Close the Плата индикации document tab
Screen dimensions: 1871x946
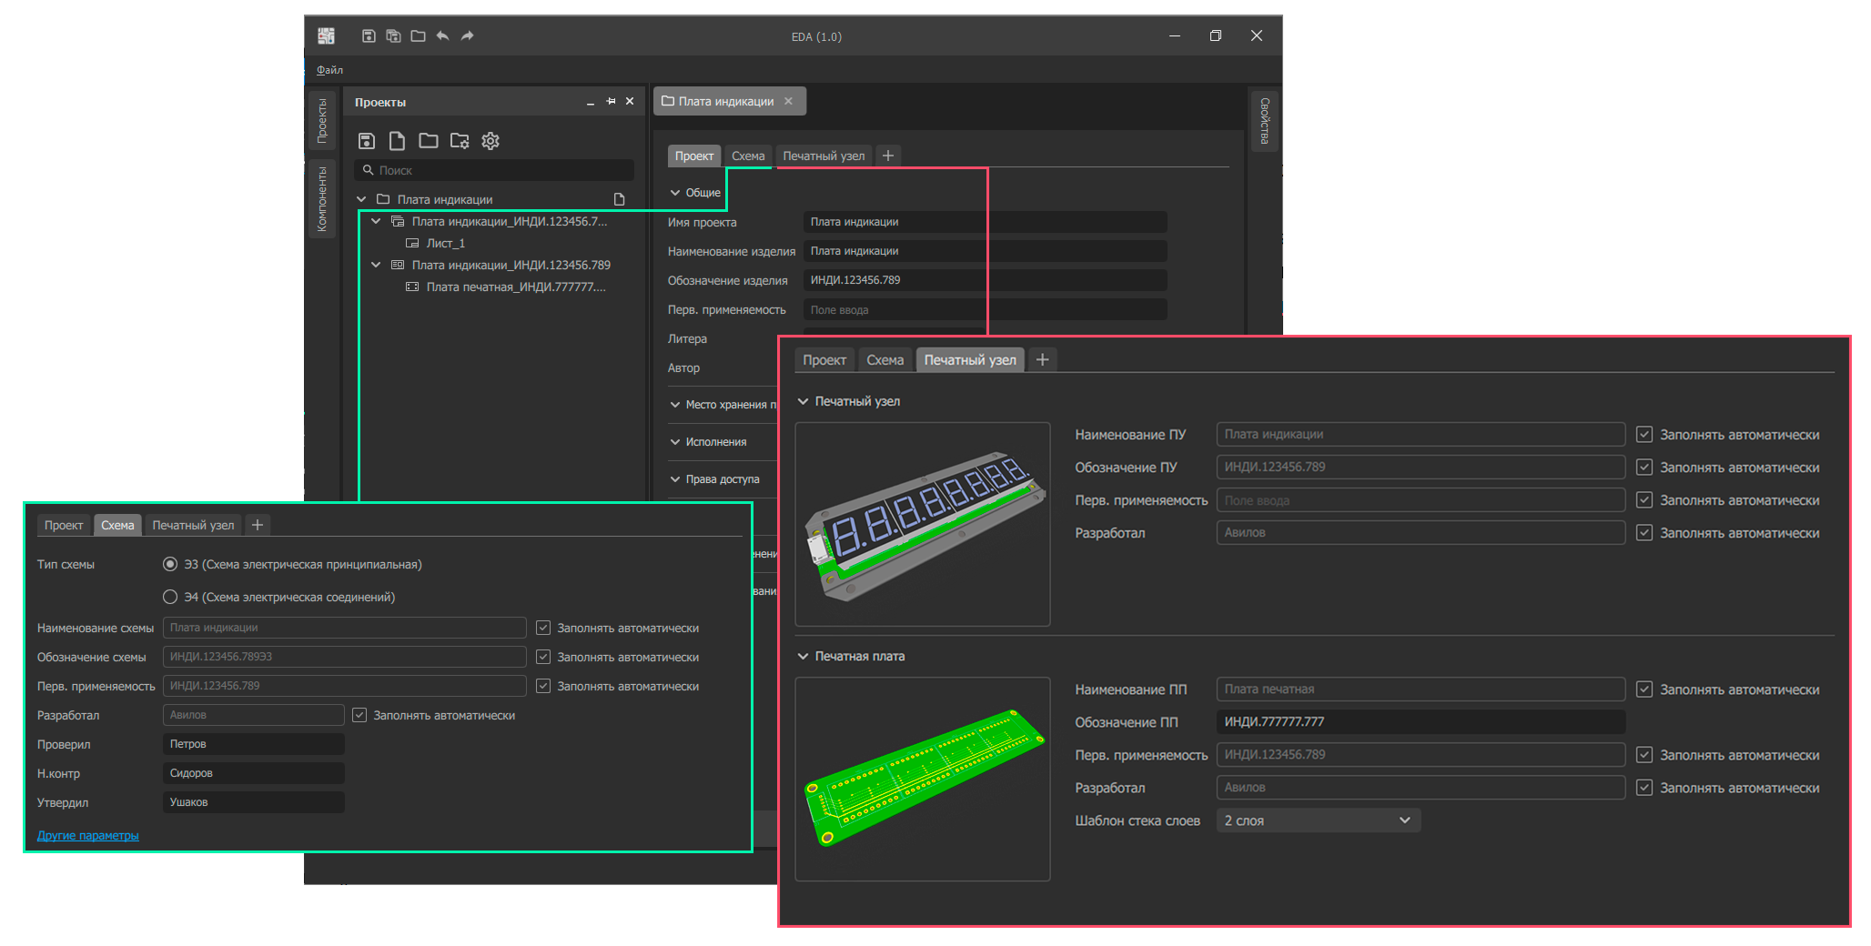pyautogui.click(x=788, y=101)
